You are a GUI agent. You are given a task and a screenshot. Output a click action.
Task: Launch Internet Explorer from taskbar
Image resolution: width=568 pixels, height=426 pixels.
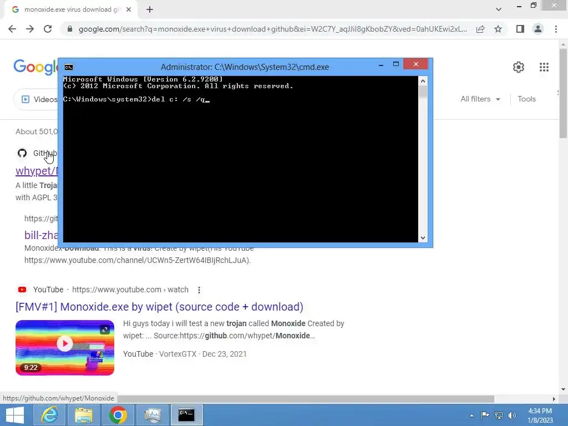(49, 415)
